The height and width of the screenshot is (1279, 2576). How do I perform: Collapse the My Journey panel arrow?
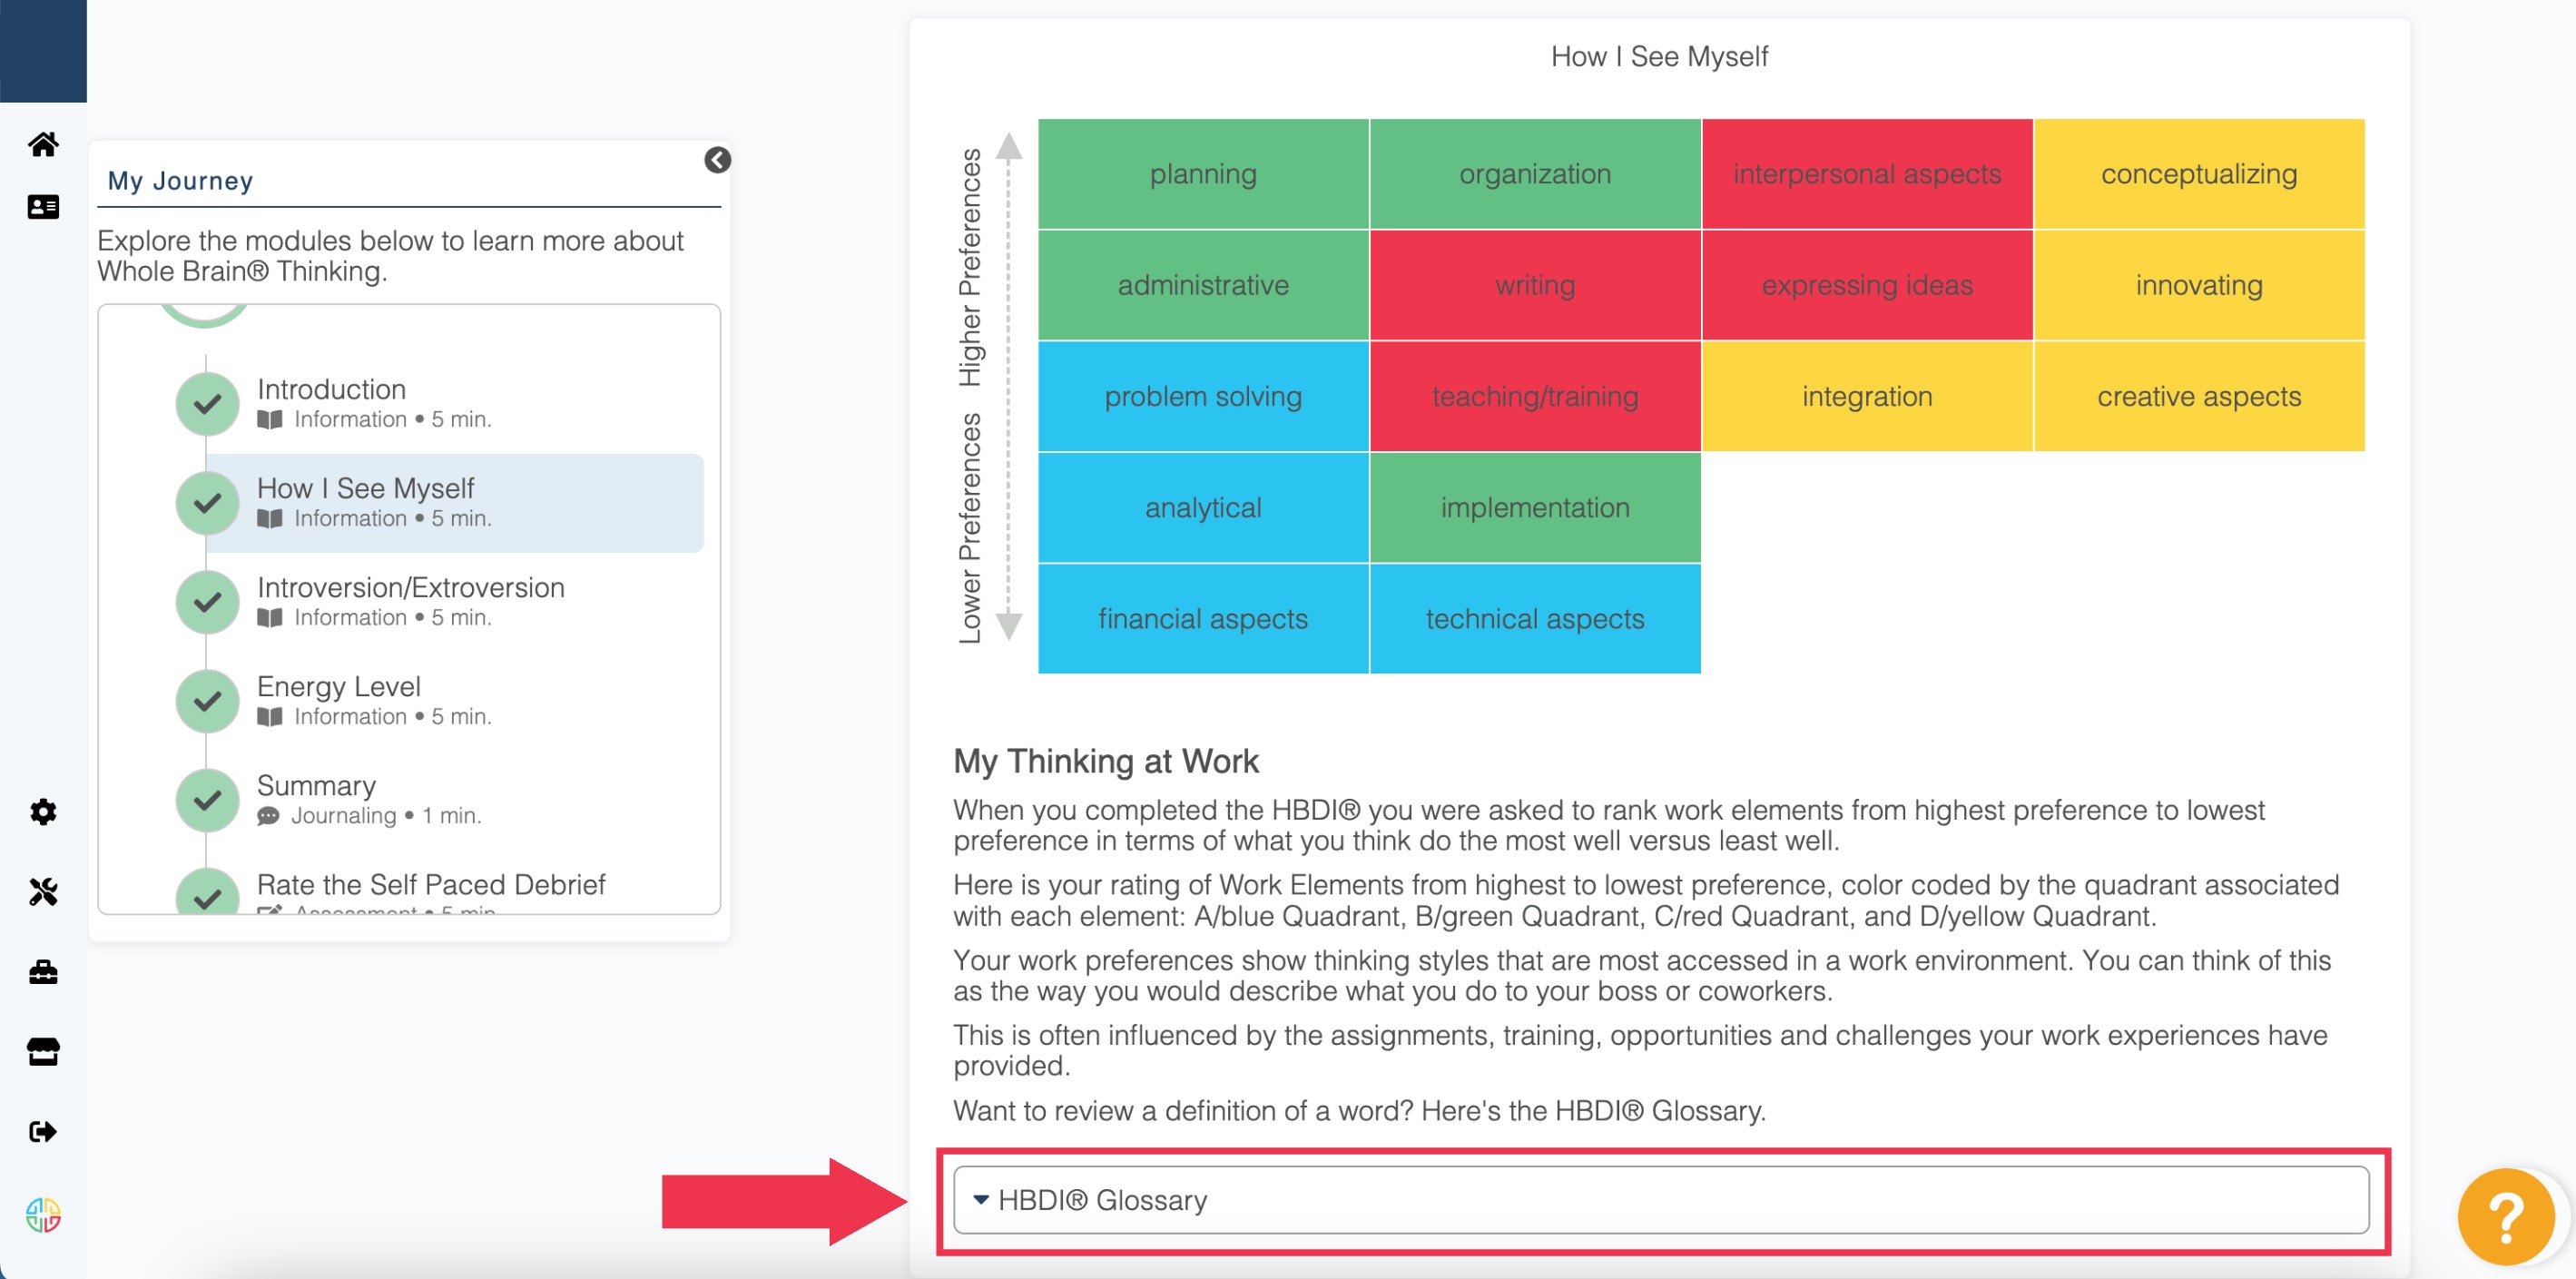[716, 159]
